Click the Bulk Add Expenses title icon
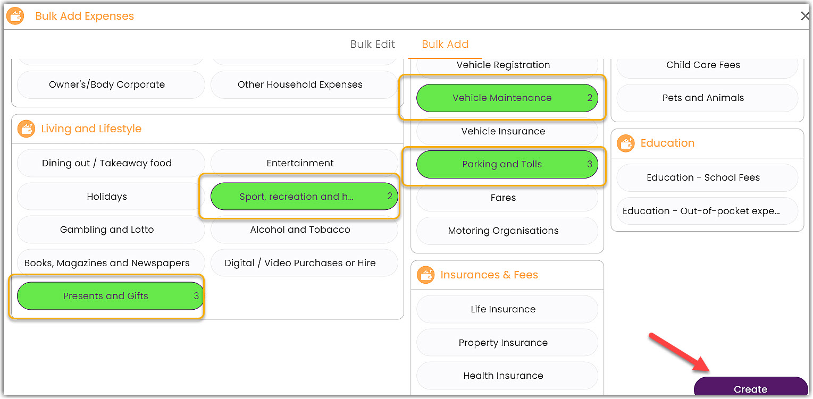813x399 pixels. tap(14, 15)
